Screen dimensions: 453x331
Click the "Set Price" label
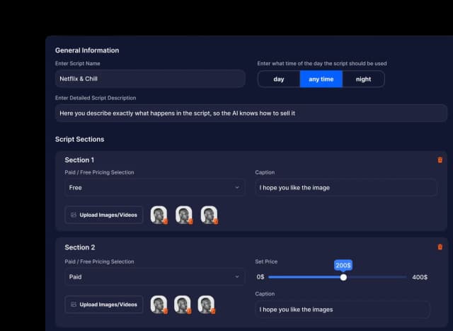(x=266, y=262)
